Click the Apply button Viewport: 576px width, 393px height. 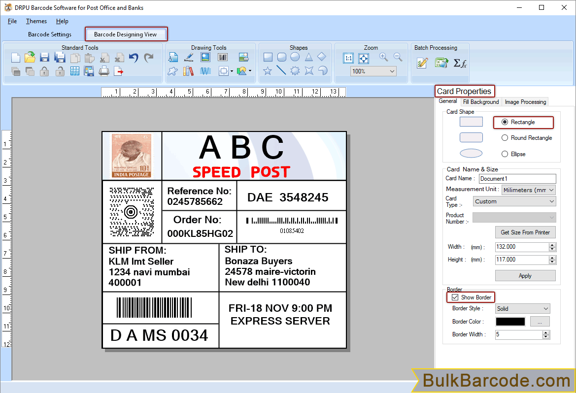click(x=525, y=275)
